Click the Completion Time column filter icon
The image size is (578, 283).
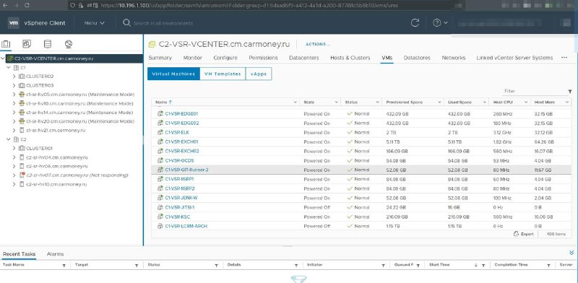point(548,266)
